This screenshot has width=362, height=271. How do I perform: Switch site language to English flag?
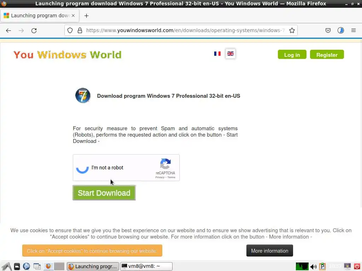point(230,54)
